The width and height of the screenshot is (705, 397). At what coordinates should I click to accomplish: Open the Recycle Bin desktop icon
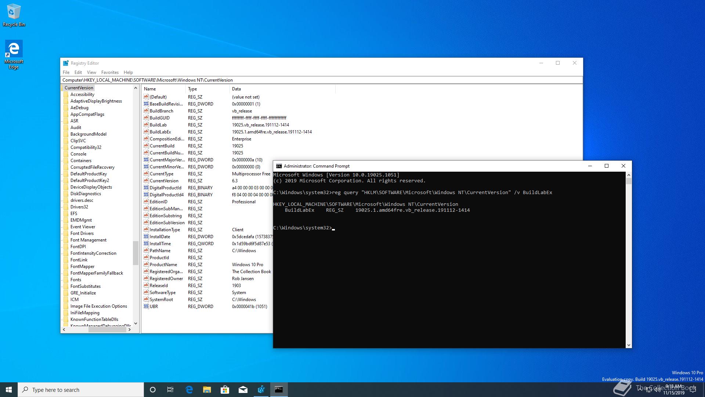(14, 15)
